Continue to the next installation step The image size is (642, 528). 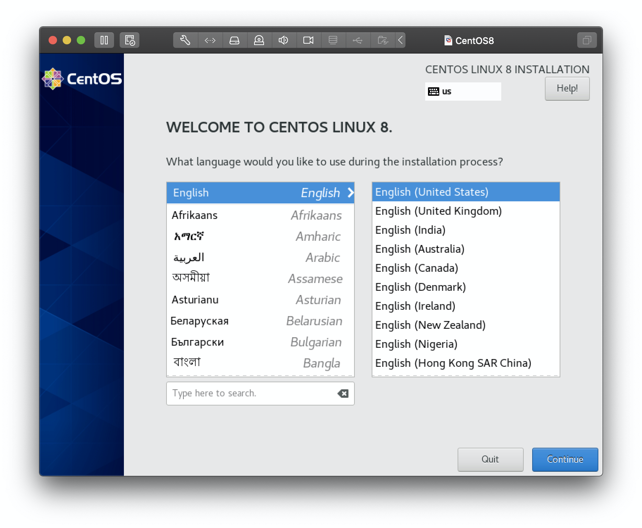pyautogui.click(x=565, y=459)
